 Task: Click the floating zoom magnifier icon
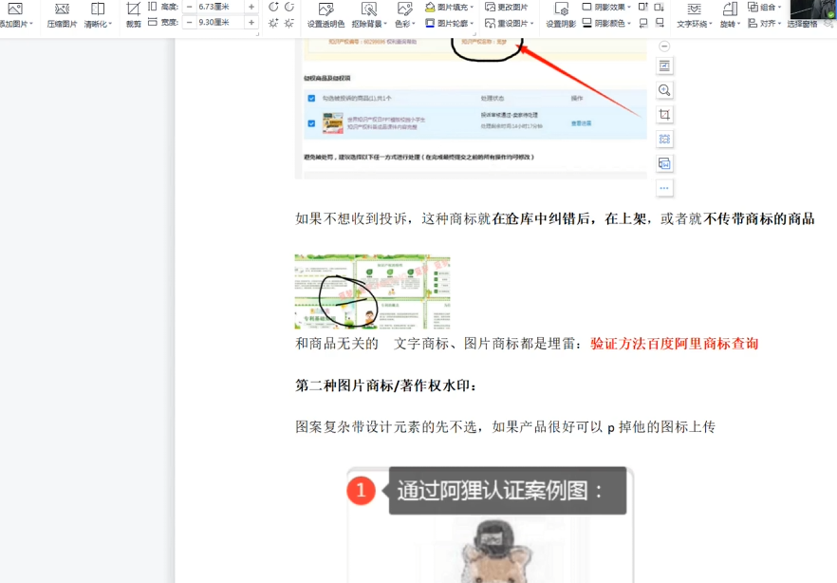point(664,90)
